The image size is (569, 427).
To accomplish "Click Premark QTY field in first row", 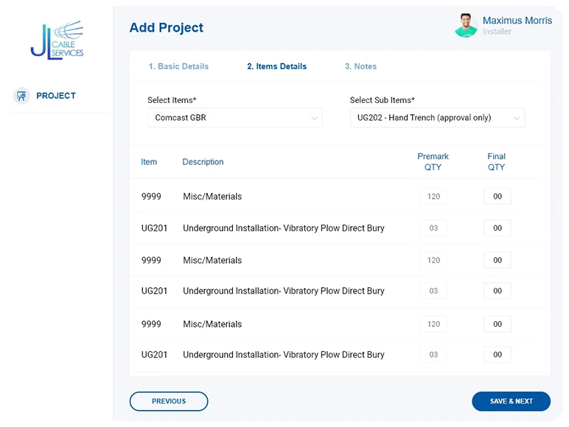I will tap(433, 197).
